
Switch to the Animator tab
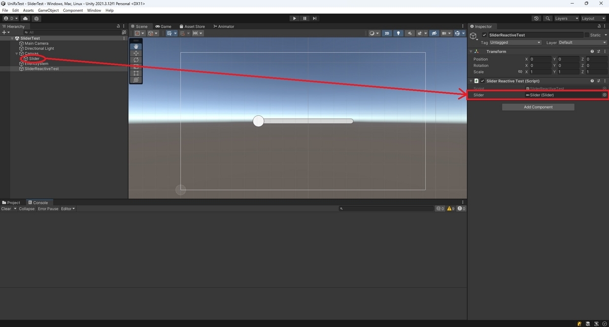pyautogui.click(x=224, y=26)
